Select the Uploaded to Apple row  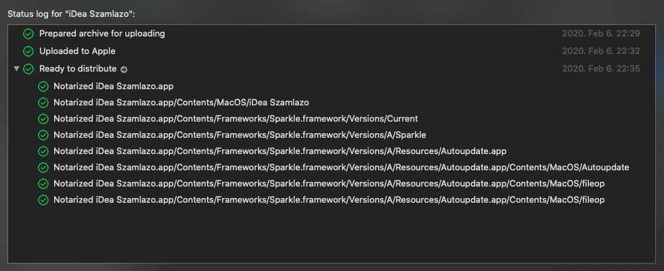pos(332,51)
